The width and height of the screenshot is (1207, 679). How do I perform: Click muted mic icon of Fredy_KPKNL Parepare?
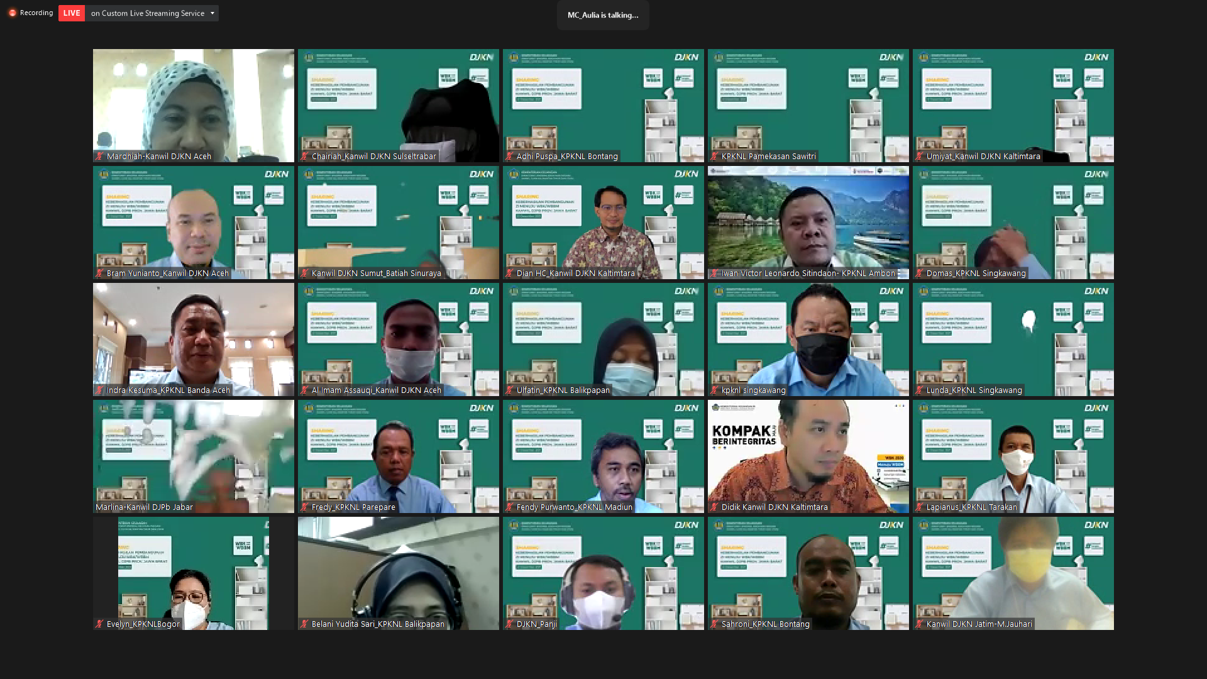(304, 507)
